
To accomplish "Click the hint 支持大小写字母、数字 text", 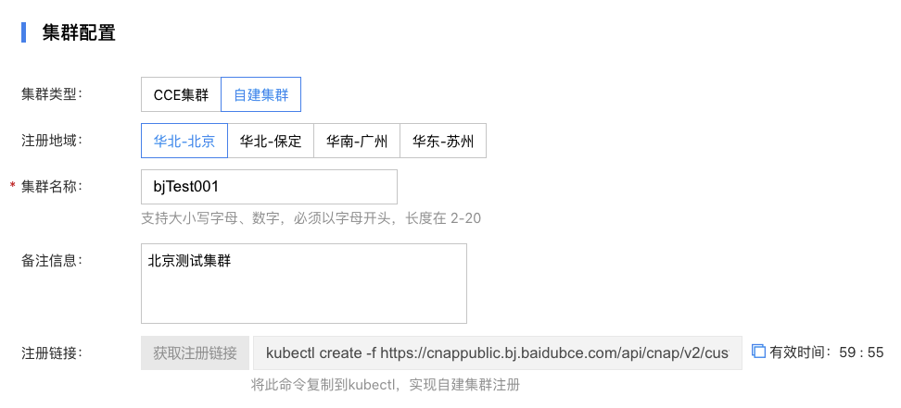I will point(311,218).
